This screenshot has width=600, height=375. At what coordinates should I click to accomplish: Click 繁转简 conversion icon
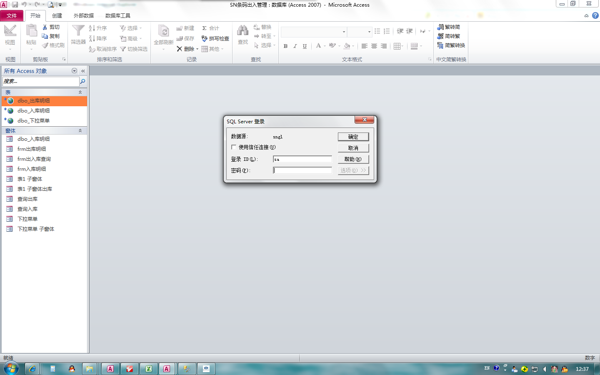coord(440,27)
